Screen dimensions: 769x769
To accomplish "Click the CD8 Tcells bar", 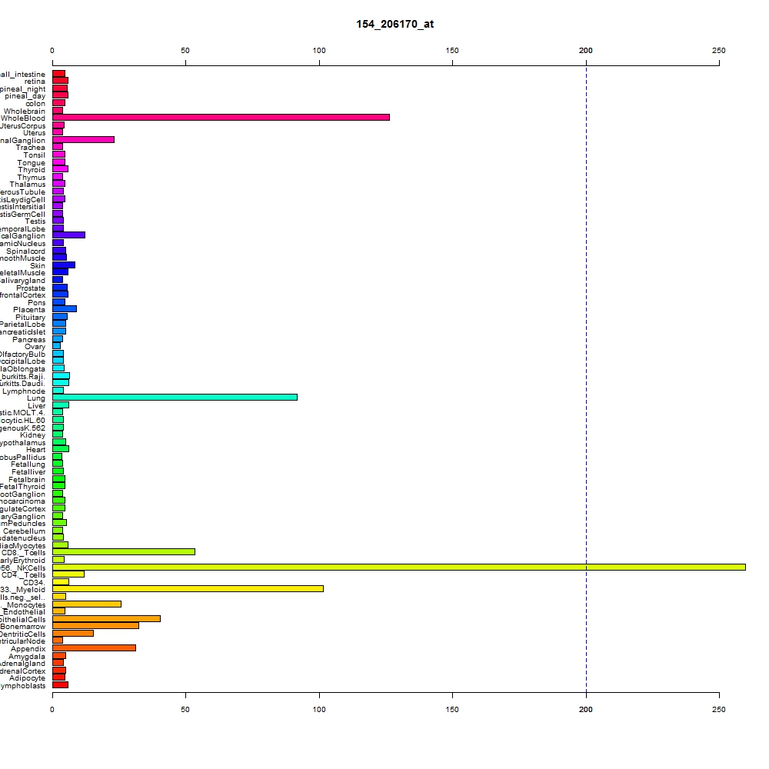I will coord(124,551).
